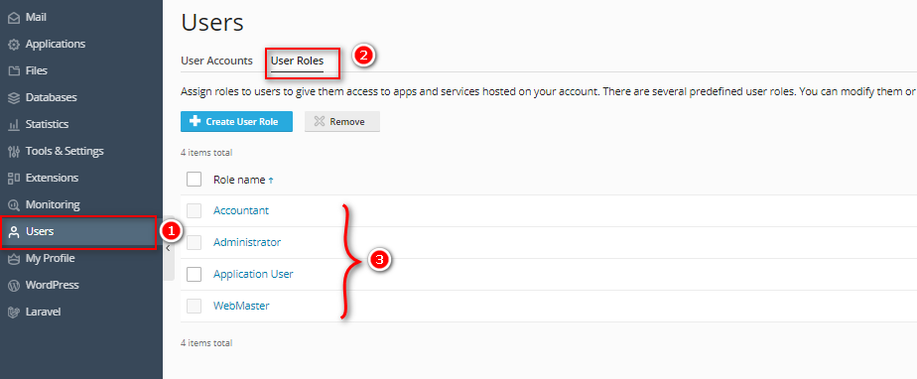Open the WebMaster role link
Image resolution: width=917 pixels, height=379 pixels.
pyautogui.click(x=241, y=306)
